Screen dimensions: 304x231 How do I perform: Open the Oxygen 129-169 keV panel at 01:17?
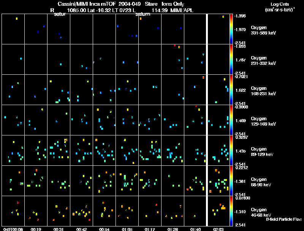(x=150, y=120)
